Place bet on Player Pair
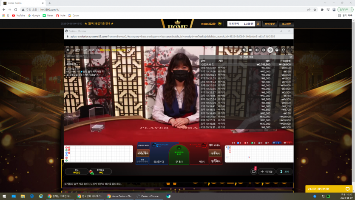355x200 pixels. coord(142,161)
